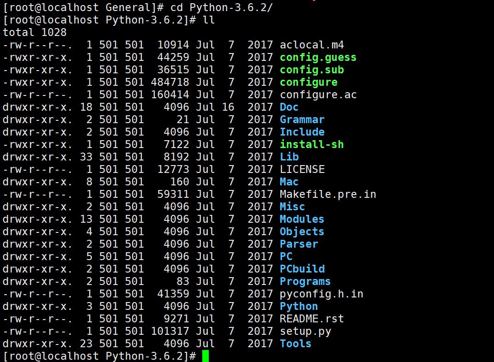This screenshot has width=494, height=362.
Task: Click the install-sh script name
Action: pos(312,144)
